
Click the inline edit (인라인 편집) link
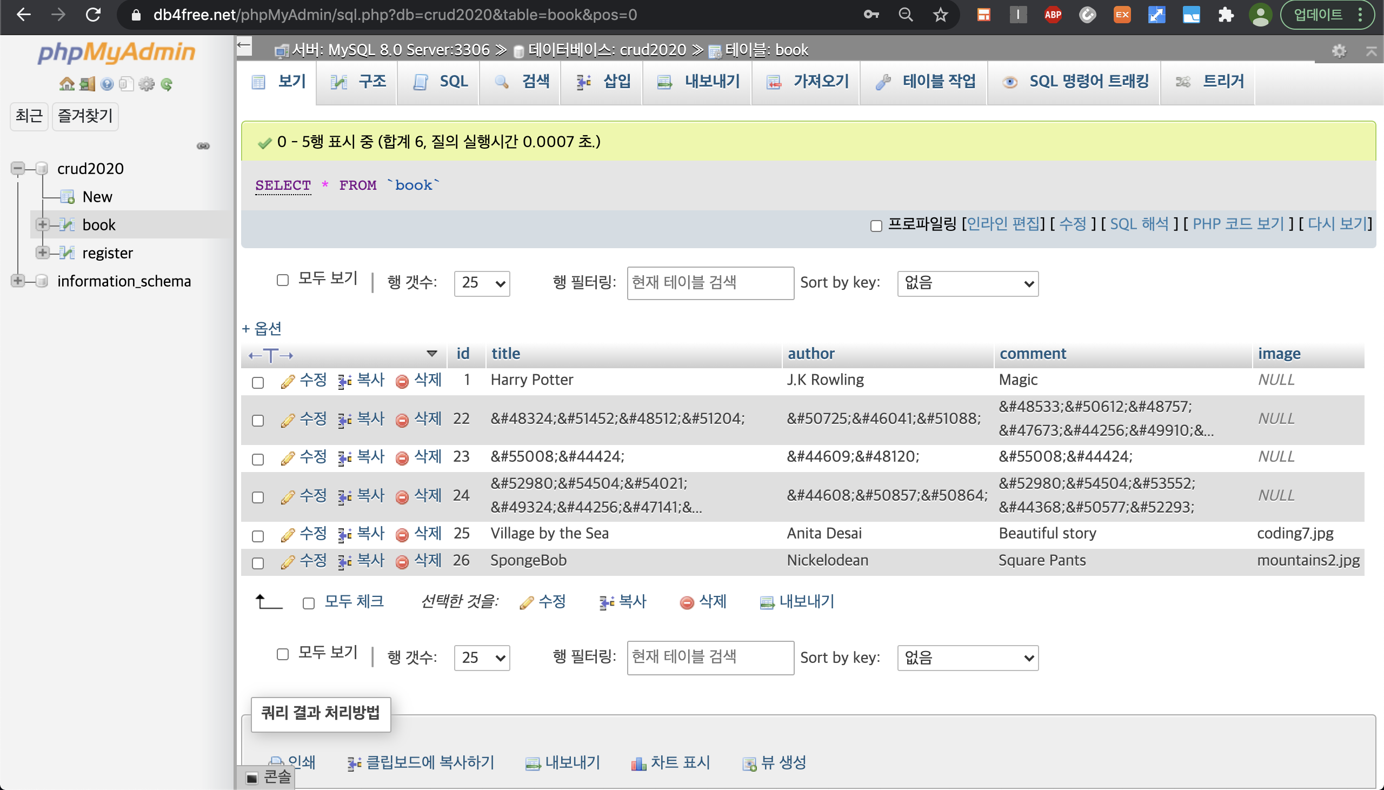coord(1003,223)
